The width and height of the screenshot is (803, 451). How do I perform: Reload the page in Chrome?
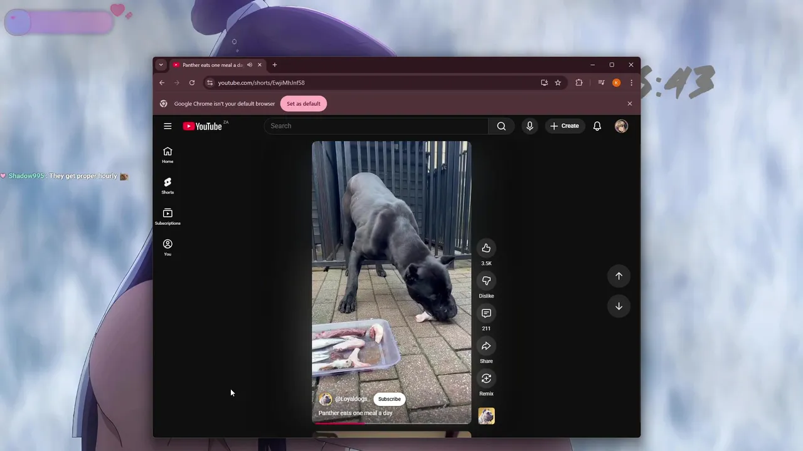click(x=192, y=83)
